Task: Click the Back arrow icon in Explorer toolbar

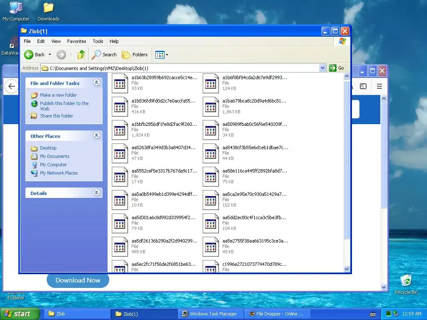Action: (29, 55)
